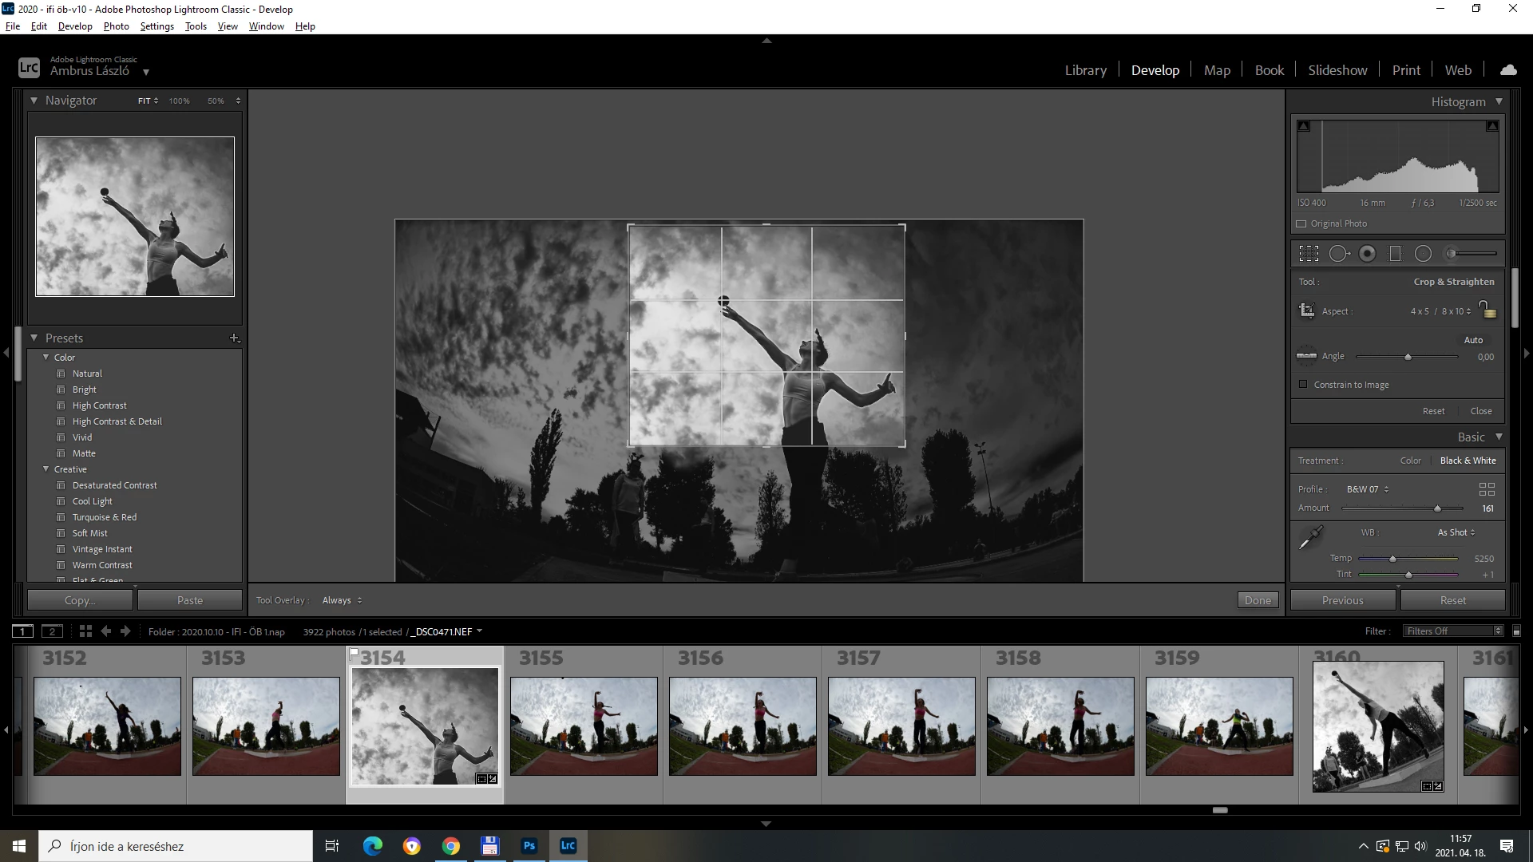Open the profile browser grid icon
This screenshot has height=862, width=1533.
tap(1487, 489)
